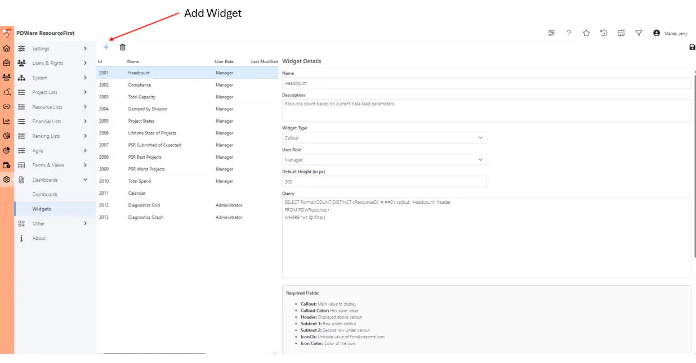The height and width of the screenshot is (363, 696).
Task: Click the Default Height input field
Action: coord(384,182)
